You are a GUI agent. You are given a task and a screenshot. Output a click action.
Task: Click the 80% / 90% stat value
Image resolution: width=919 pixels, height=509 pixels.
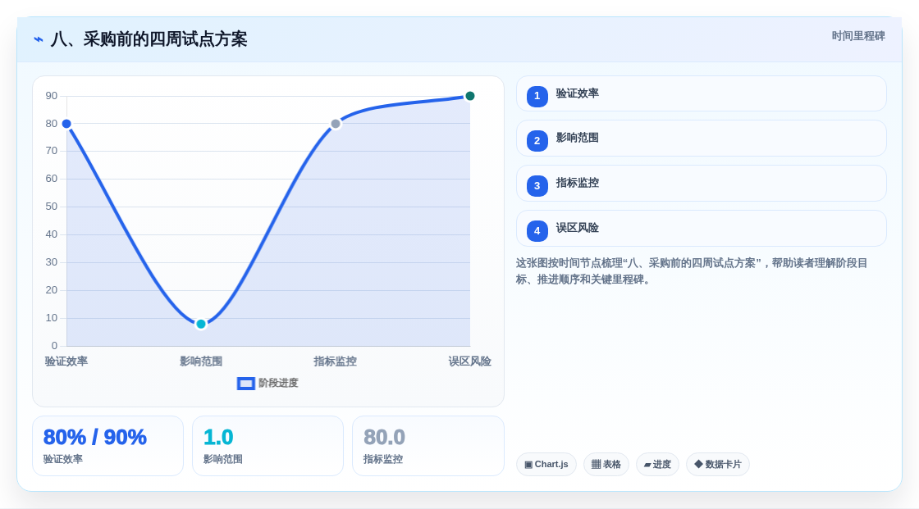[x=95, y=437]
